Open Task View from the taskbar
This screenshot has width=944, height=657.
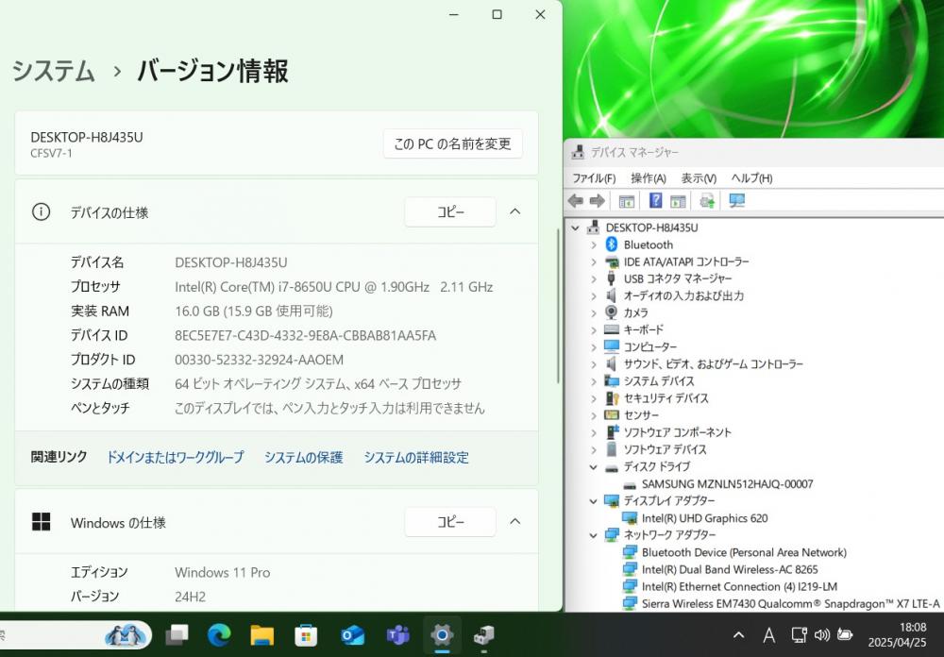[177, 634]
